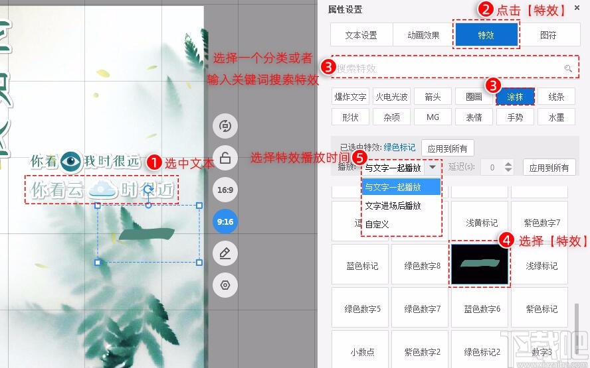This screenshot has width=590, height=368.
Task: Choose the 杂项 category
Action: pos(391,117)
